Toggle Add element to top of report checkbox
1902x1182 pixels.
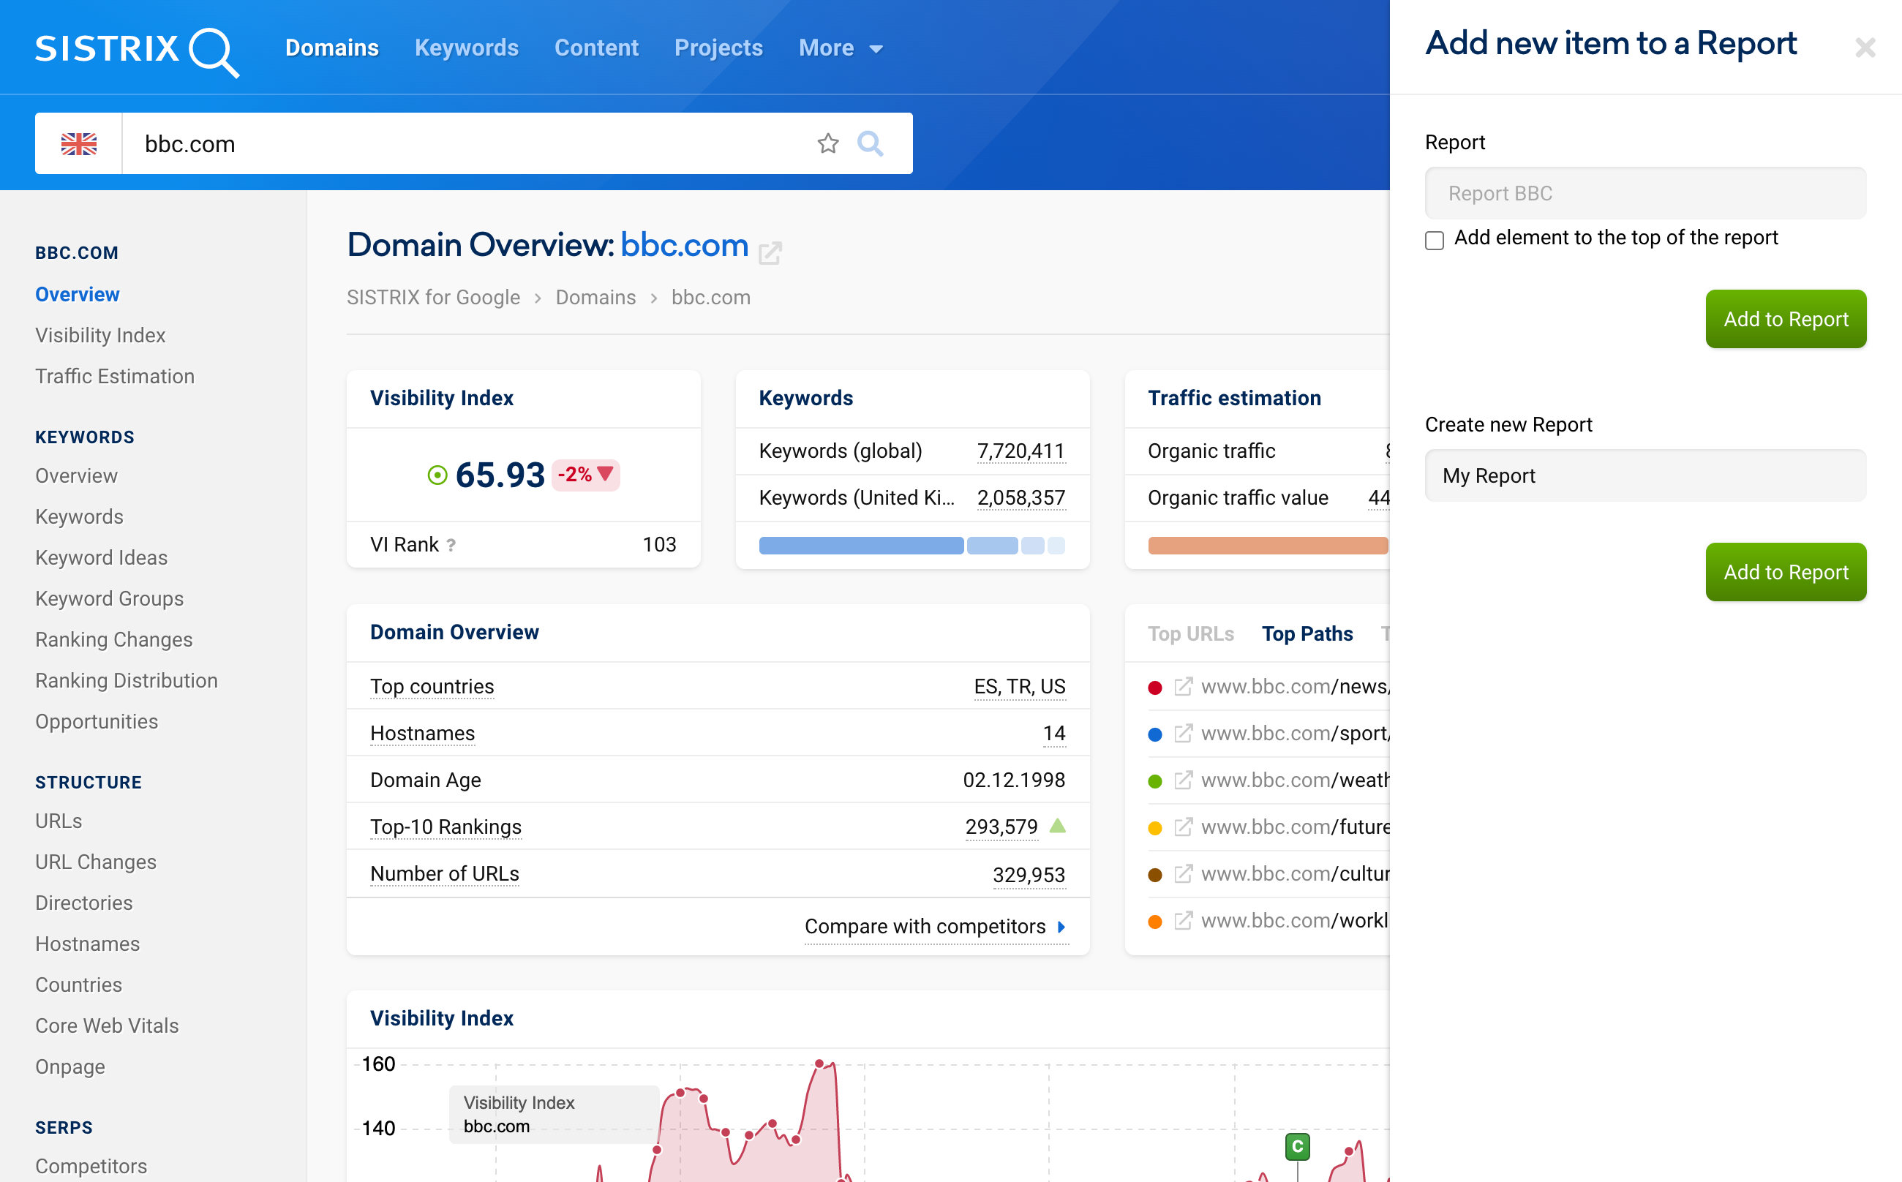coord(1435,240)
